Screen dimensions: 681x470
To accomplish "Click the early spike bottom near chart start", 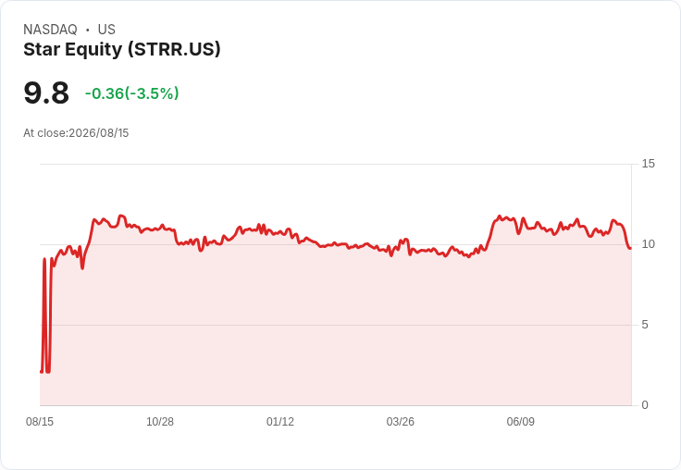I will tap(48, 371).
